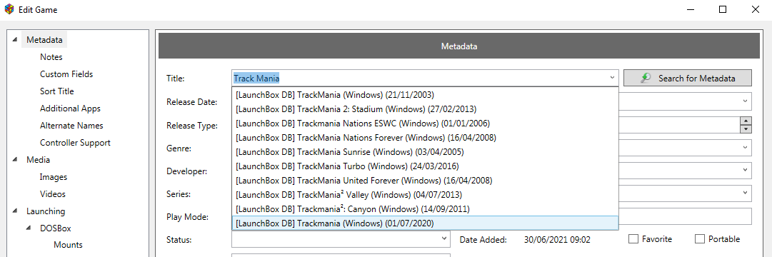Open the Custom Fields page
The width and height of the screenshot is (772, 257).
point(66,74)
